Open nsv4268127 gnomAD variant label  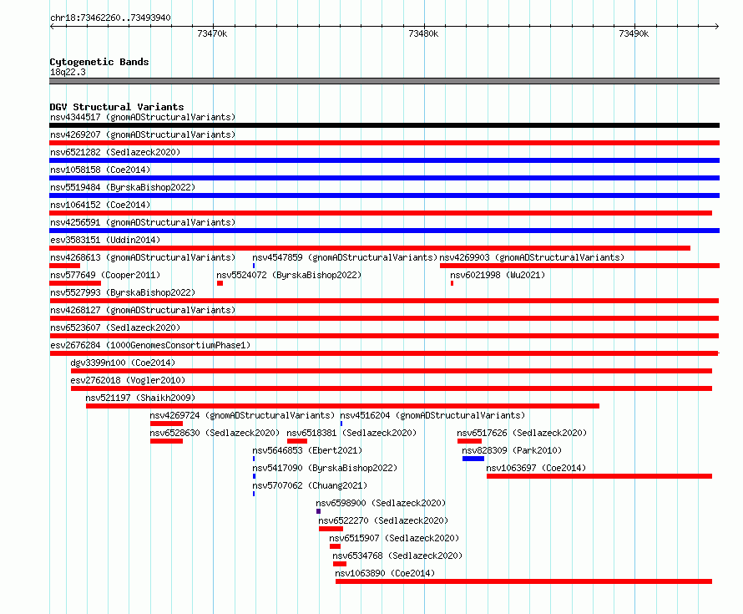point(143,310)
